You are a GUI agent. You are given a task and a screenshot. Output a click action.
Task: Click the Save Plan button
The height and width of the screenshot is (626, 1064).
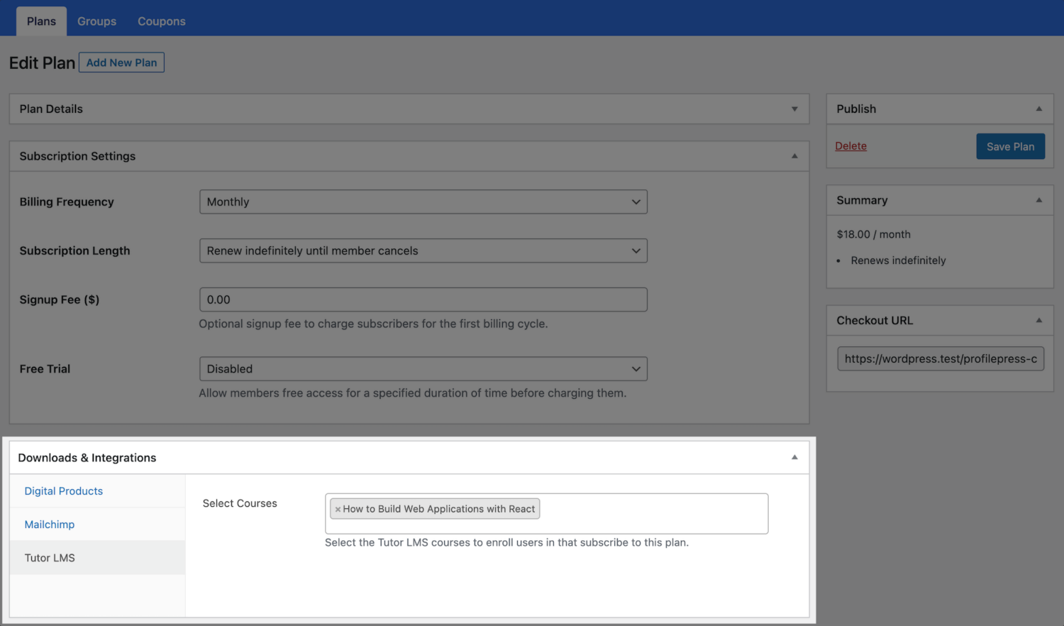[1010, 146]
